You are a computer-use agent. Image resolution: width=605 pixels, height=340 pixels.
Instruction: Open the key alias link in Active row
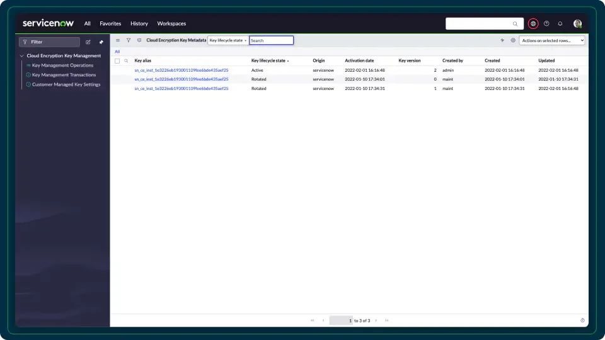tap(181, 70)
